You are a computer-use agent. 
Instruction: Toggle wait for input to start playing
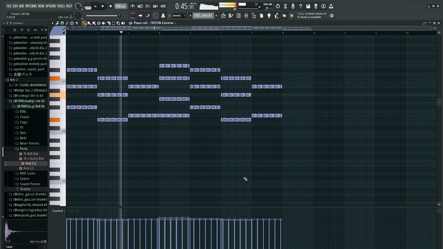point(140,6)
